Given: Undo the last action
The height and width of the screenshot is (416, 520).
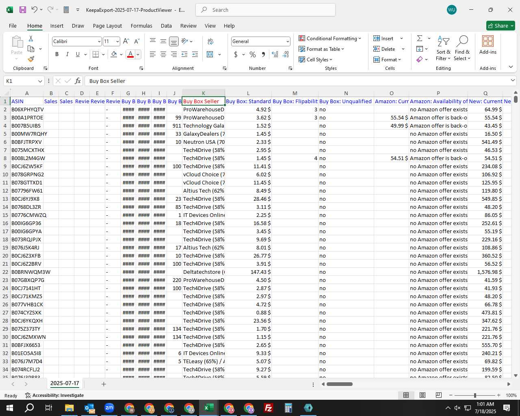Looking at the screenshot, I should 34,10.
